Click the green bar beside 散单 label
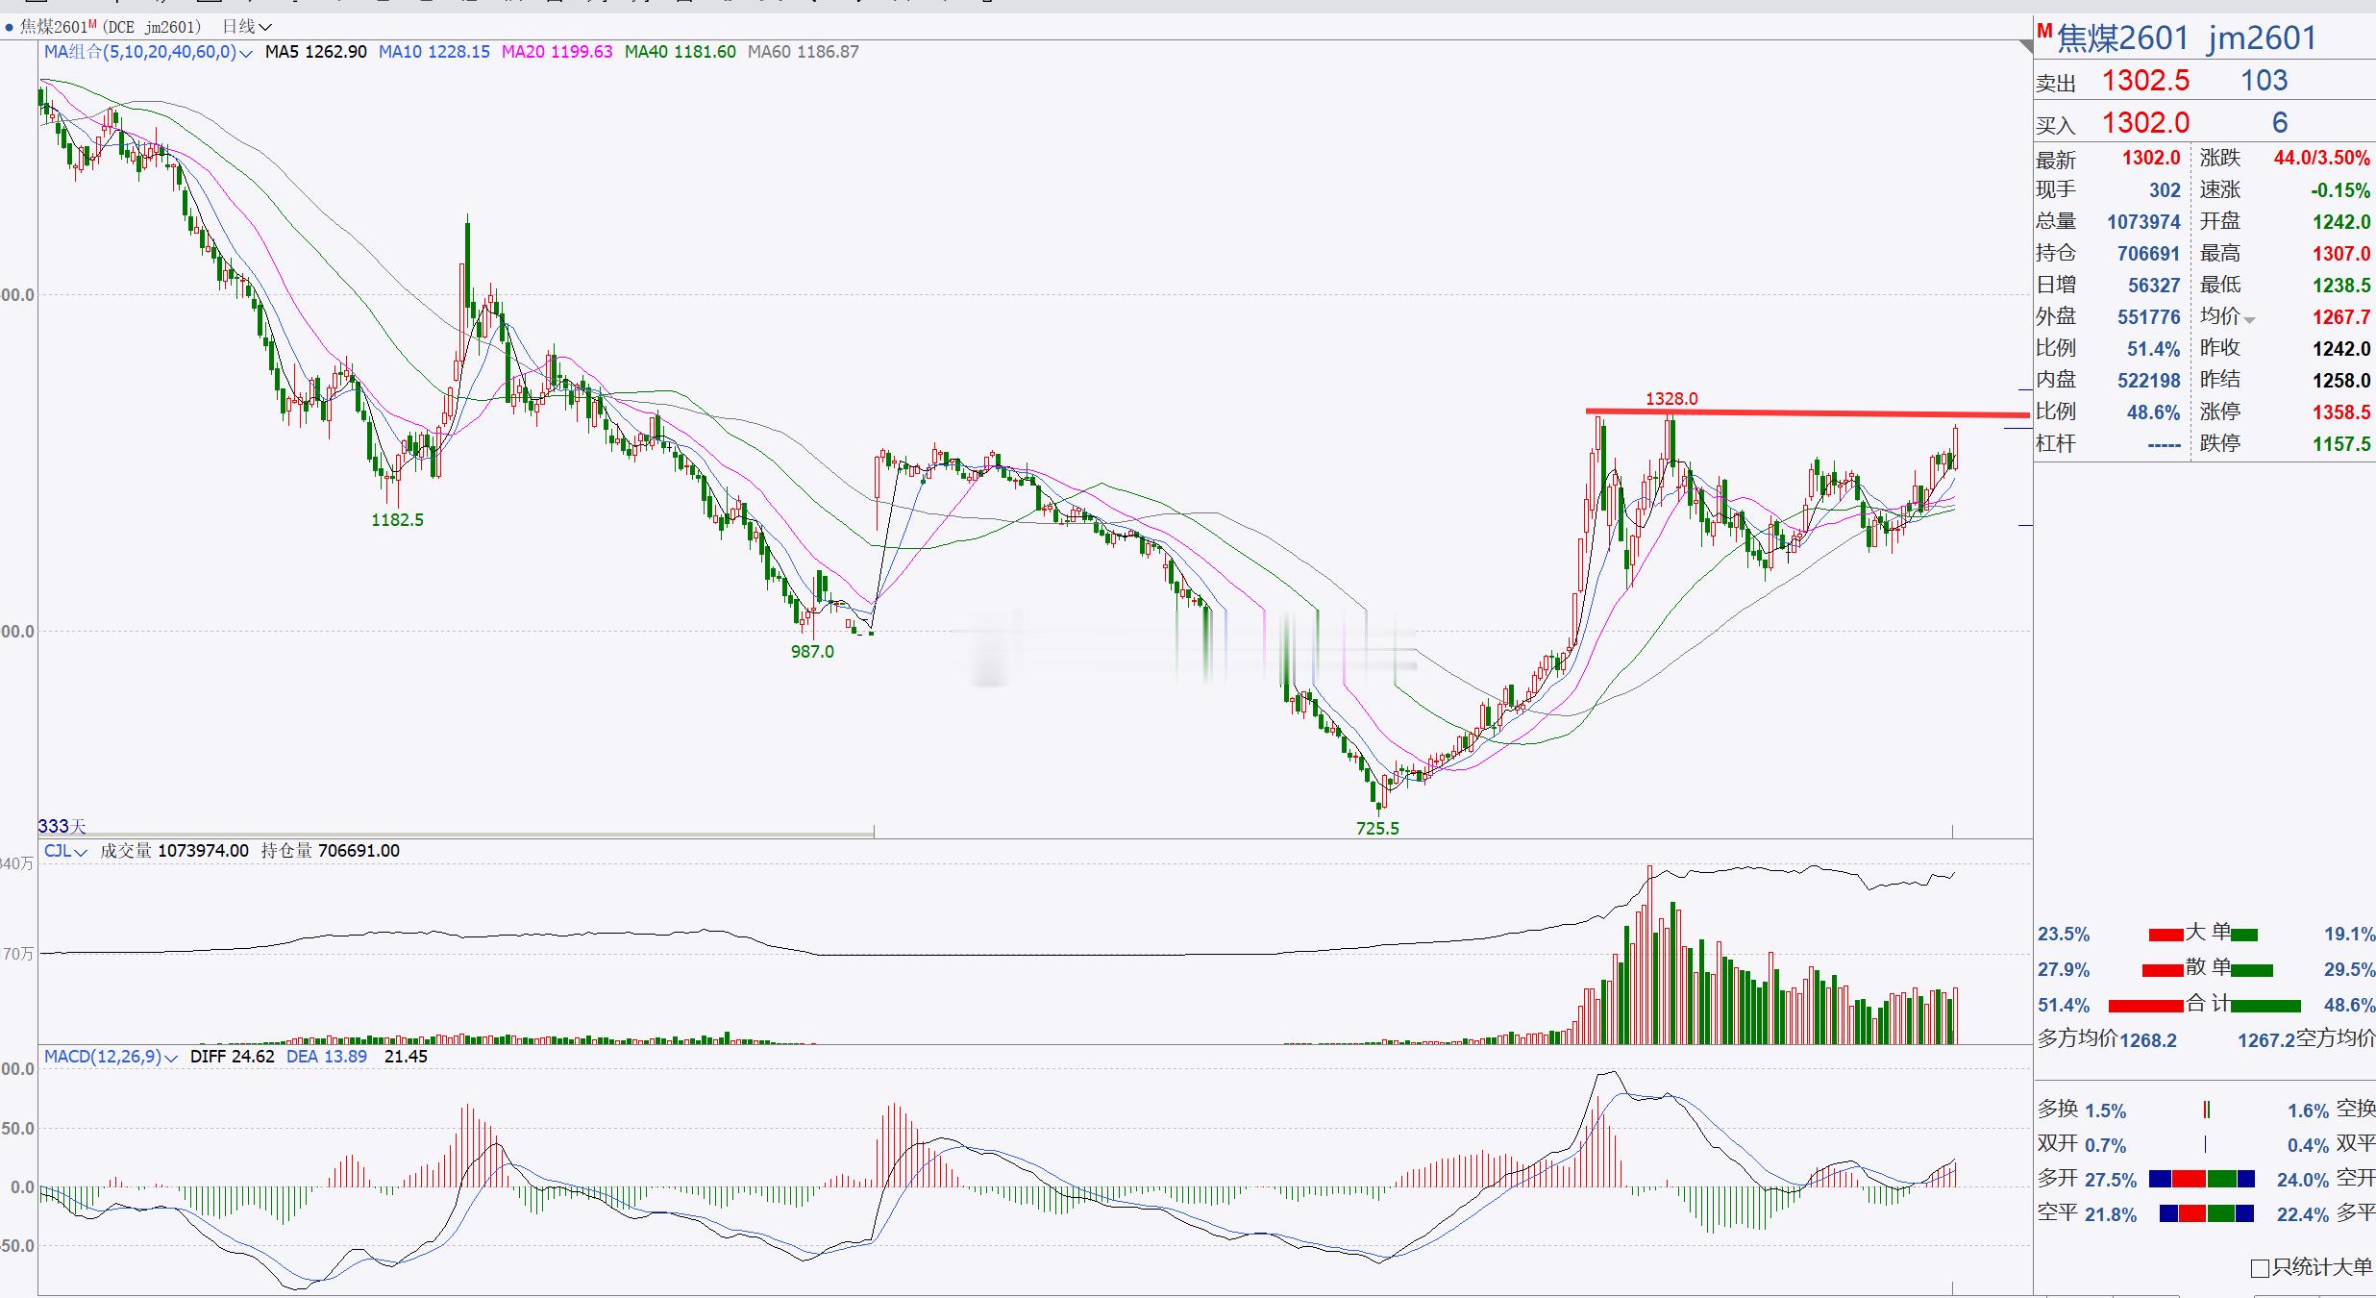2376x1298 pixels. [x=2252, y=970]
